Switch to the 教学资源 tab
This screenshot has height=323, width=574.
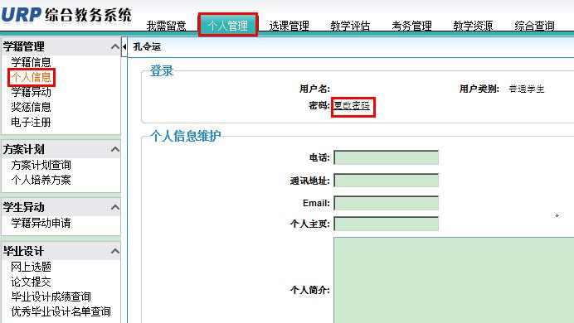pos(473,26)
